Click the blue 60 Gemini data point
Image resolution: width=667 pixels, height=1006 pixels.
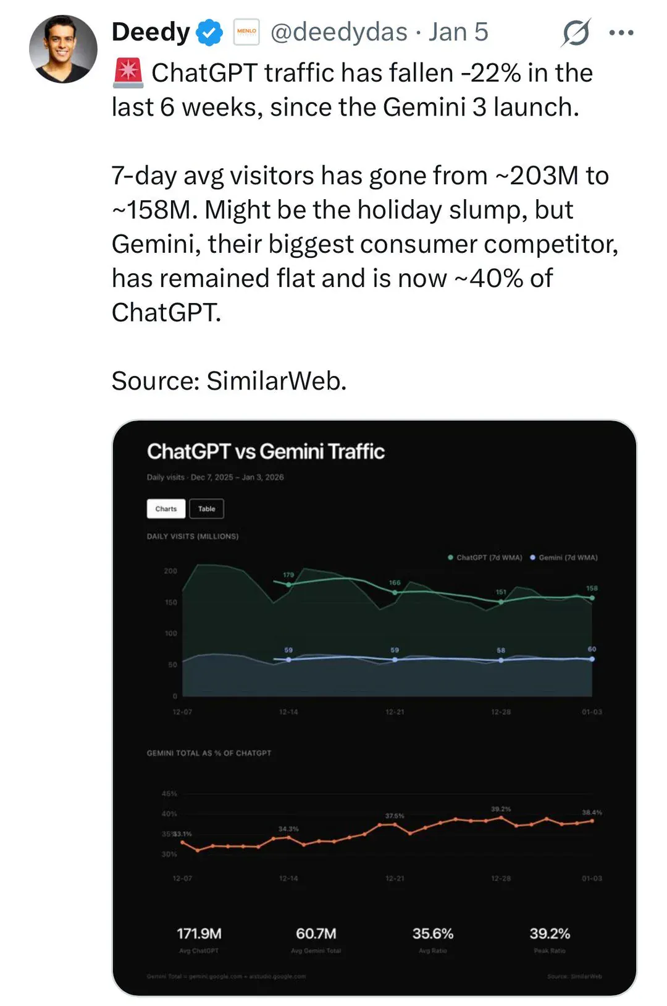(592, 659)
